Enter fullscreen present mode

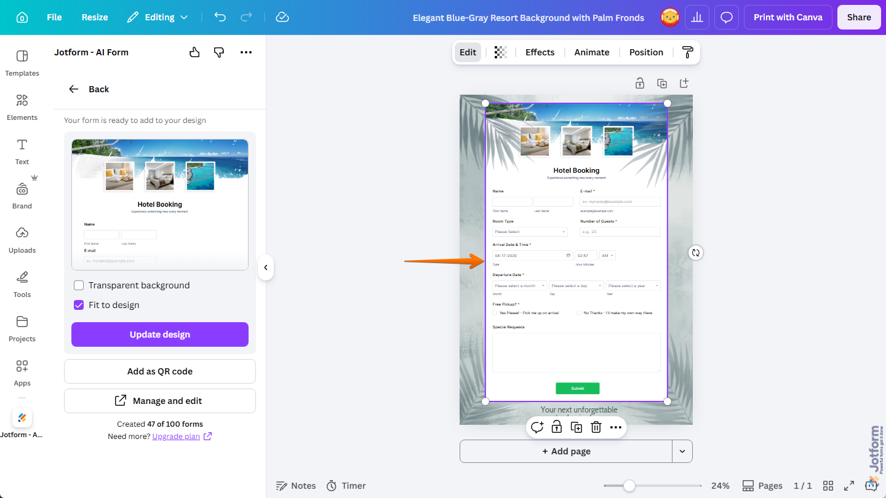(x=849, y=486)
